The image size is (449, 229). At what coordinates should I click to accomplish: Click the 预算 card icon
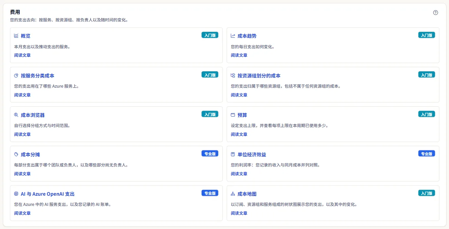[x=233, y=115]
